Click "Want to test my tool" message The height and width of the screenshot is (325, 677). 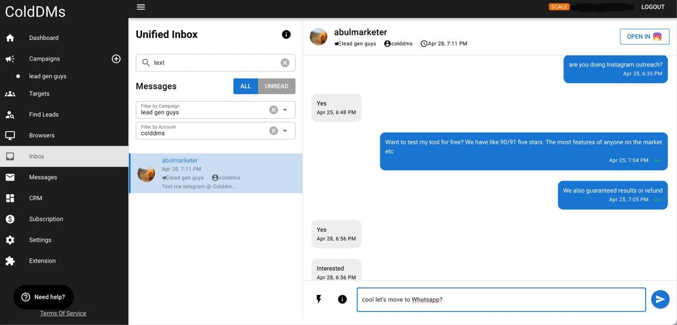524,151
